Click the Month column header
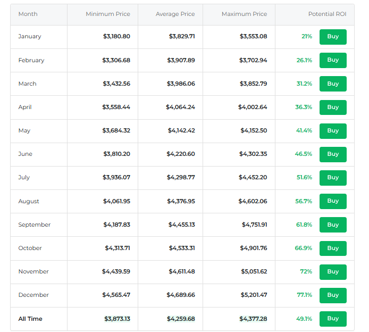 click(28, 14)
